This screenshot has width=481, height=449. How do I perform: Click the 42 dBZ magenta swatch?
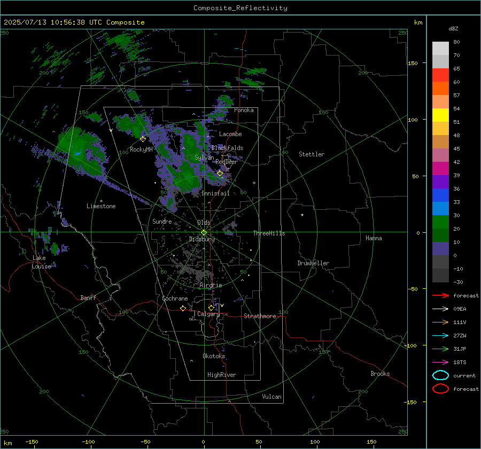pyautogui.click(x=440, y=168)
